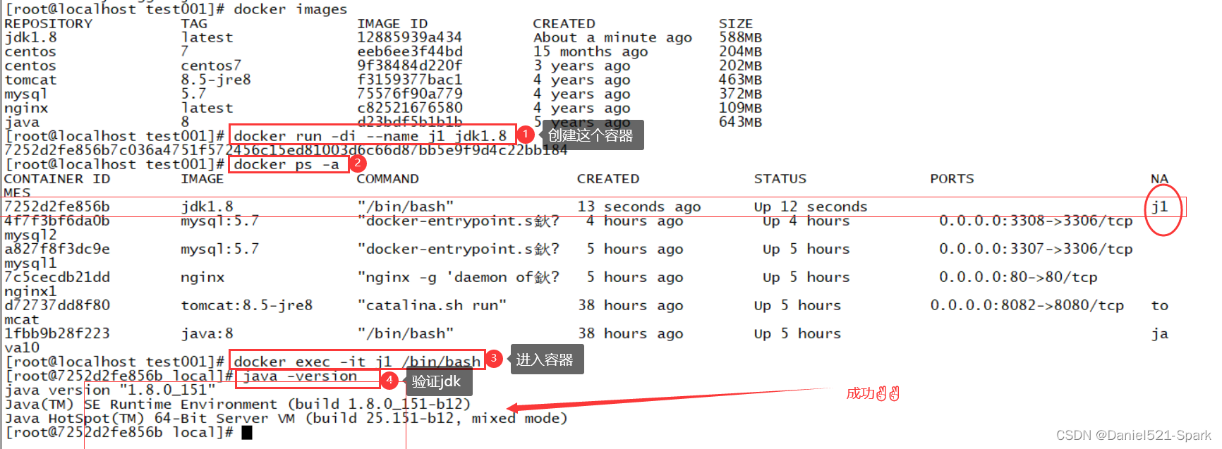The height and width of the screenshot is (449, 1222).
Task: Click the java version "1.8.0_151" output line
Action: point(110,390)
